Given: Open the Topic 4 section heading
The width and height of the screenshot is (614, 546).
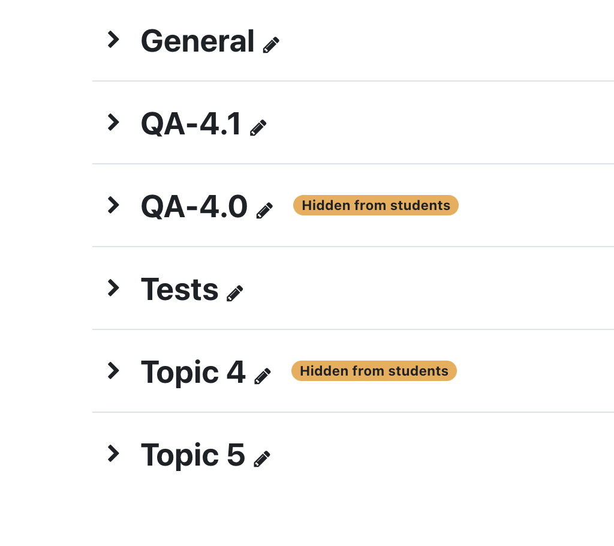Looking at the screenshot, I should pos(194,373).
